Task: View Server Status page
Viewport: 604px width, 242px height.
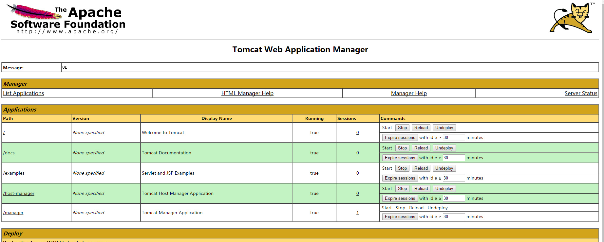Action: tap(581, 93)
